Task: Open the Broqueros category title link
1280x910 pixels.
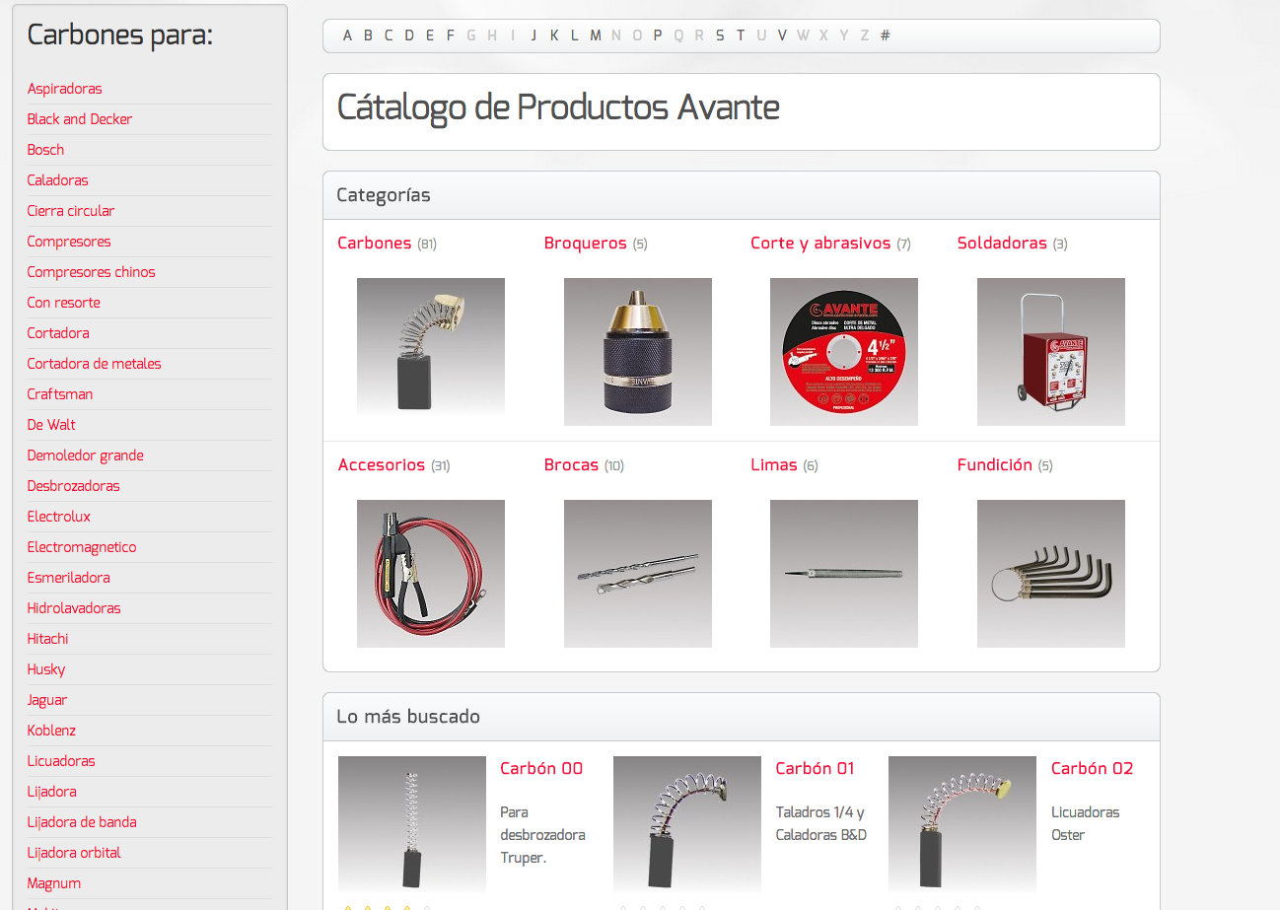Action: click(x=586, y=243)
